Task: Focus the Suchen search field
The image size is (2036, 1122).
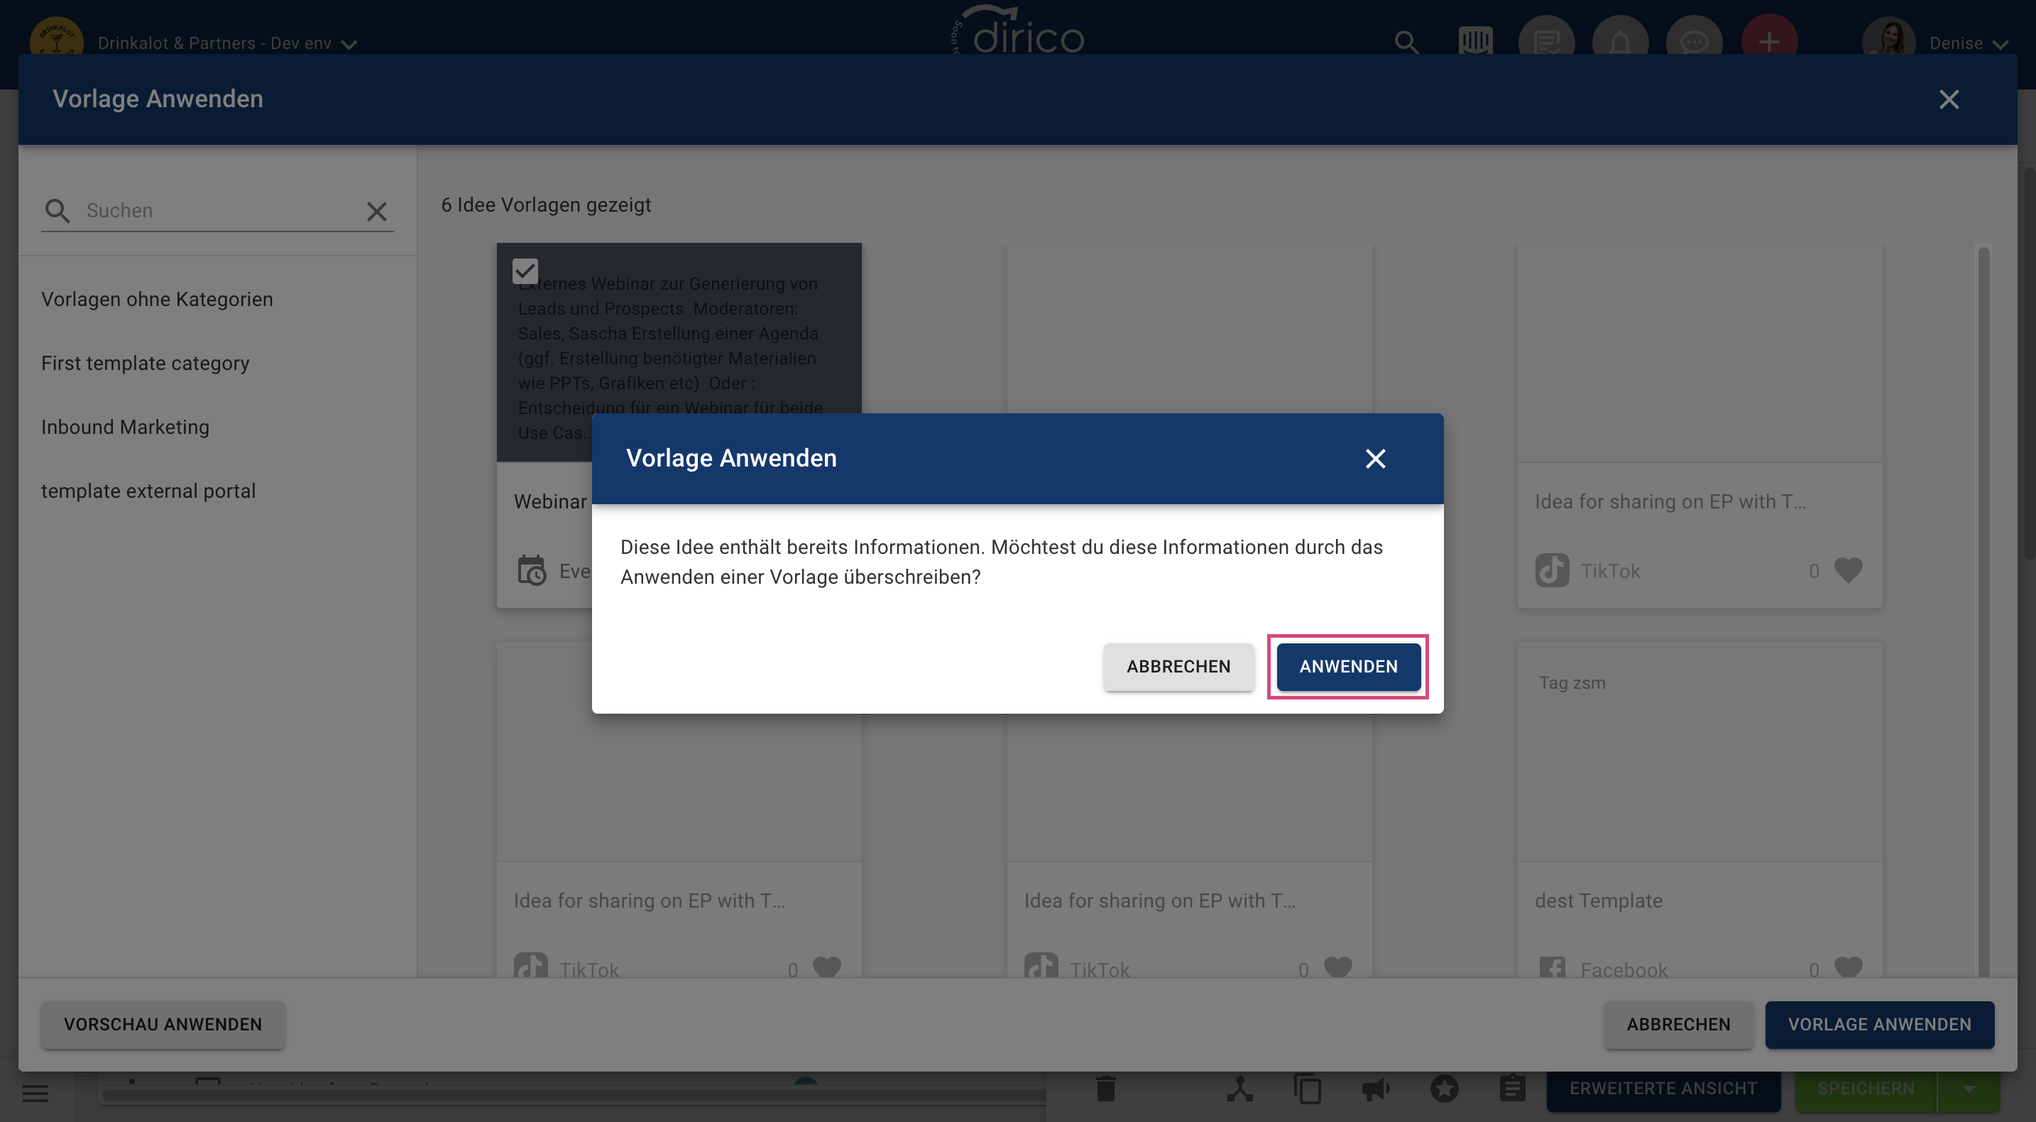Action: [217, 210]
